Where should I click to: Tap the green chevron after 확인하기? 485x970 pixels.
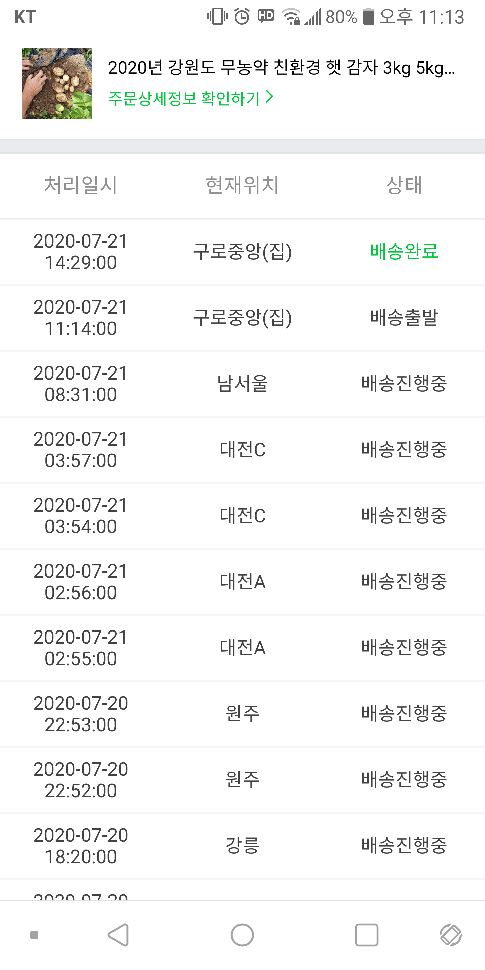pos(269,97)
